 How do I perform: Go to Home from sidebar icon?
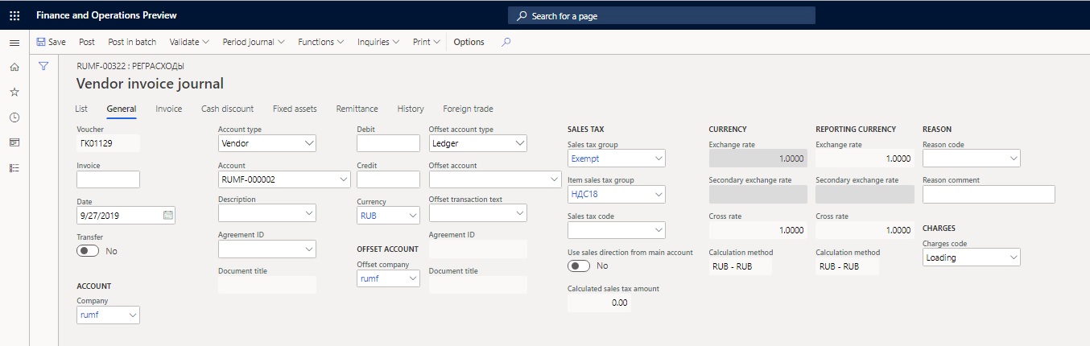[x=14, y=67]
